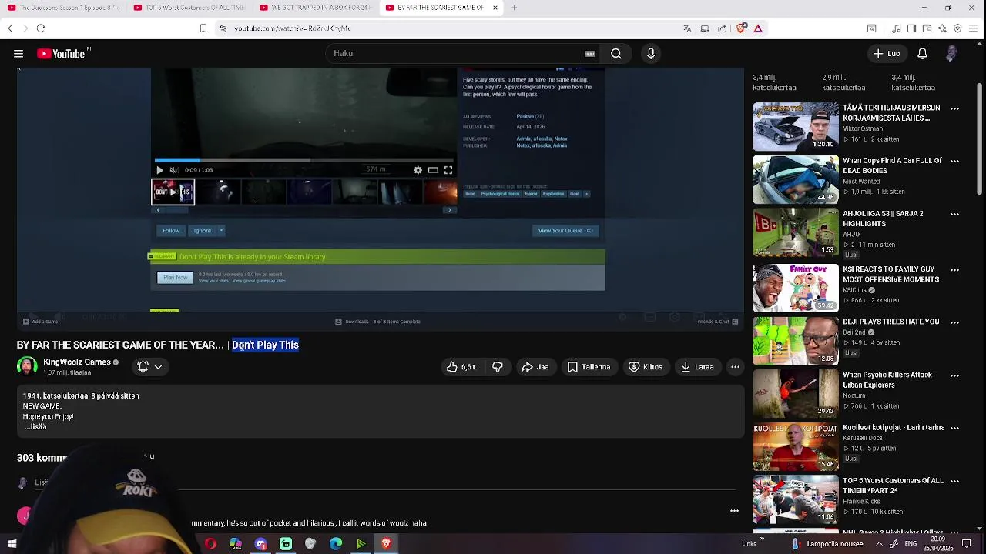The image size is (986, 554).
Task: Open the Brave VPN shield icon
Action: point(957,28)
